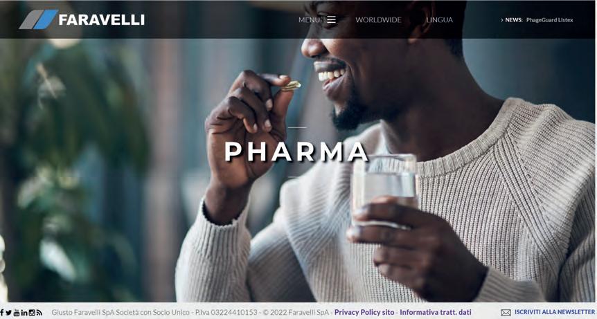Open the Instagram icon in footer
The image size is (597, 319).
tap(32, 313)
